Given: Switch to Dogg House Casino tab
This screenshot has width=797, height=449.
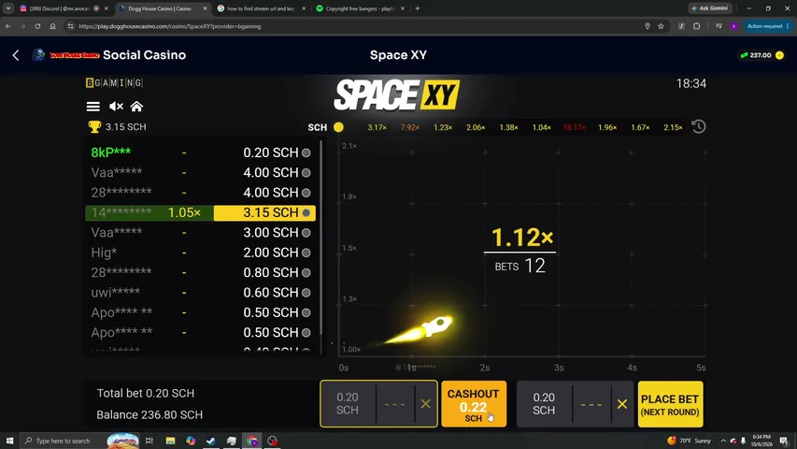Looking at the screenshot, I should tap(160, 8).
